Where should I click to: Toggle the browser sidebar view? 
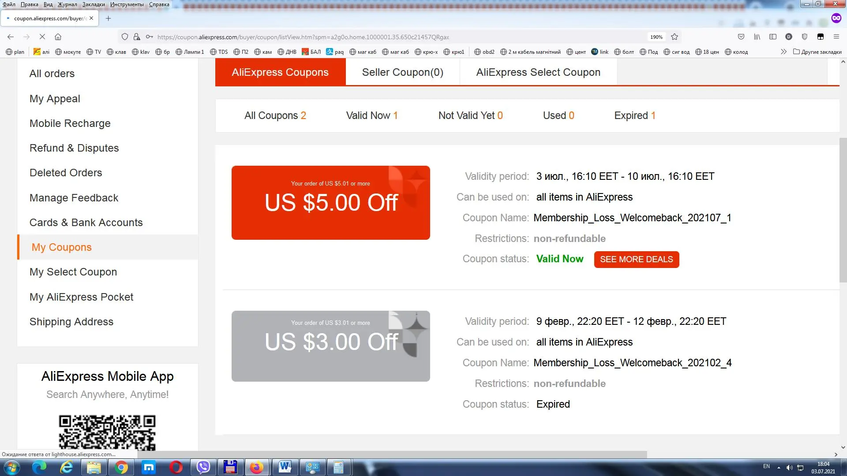773,37
